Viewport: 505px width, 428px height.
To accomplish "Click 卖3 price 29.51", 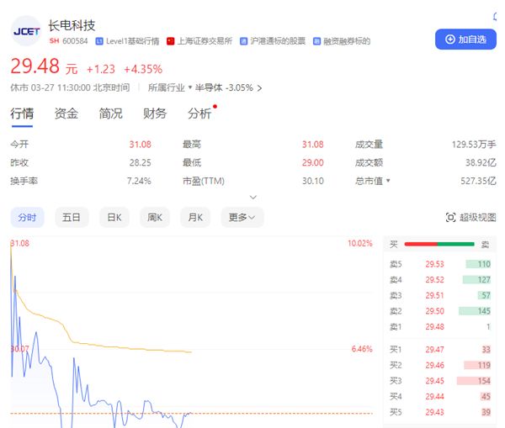I will click(434, 295).
